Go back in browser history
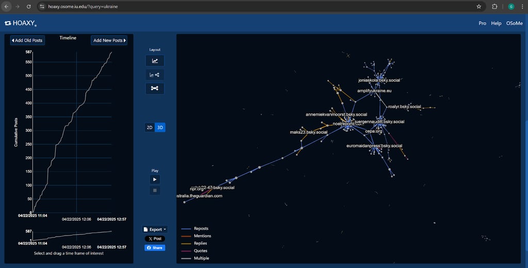 click(6, 6)
